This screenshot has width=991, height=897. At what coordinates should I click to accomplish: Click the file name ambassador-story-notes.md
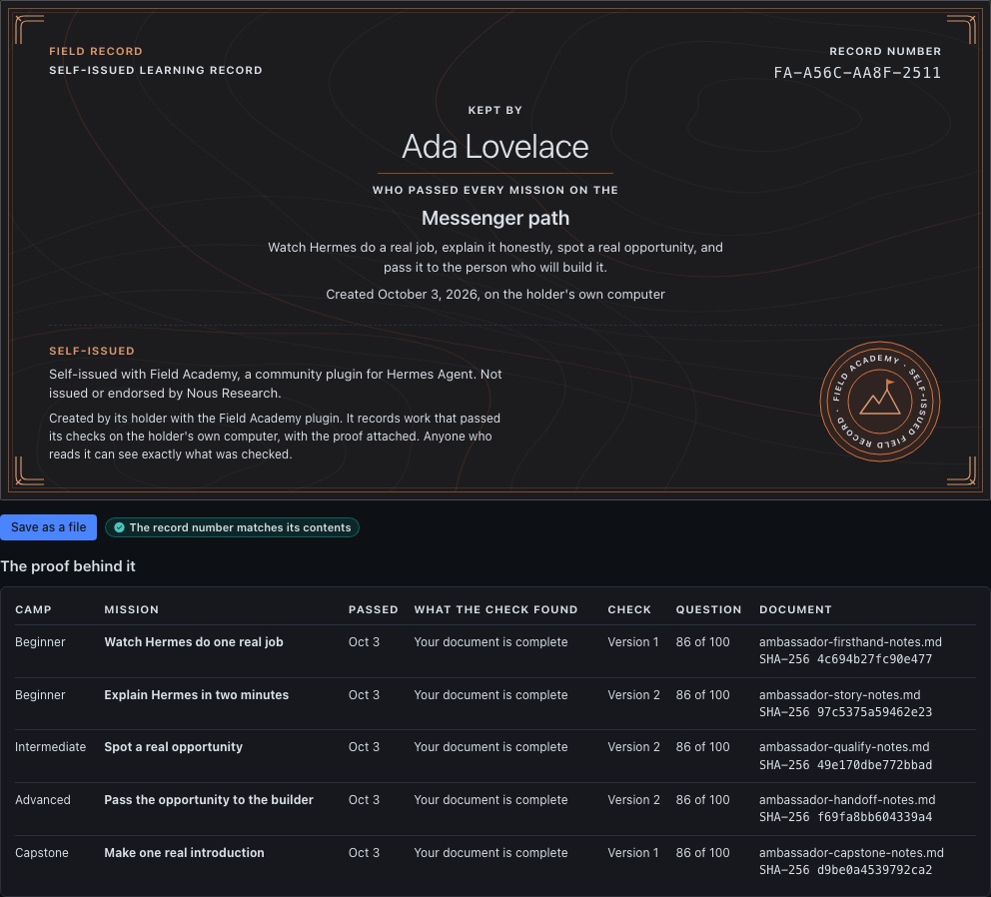click(x=839, y=694)
